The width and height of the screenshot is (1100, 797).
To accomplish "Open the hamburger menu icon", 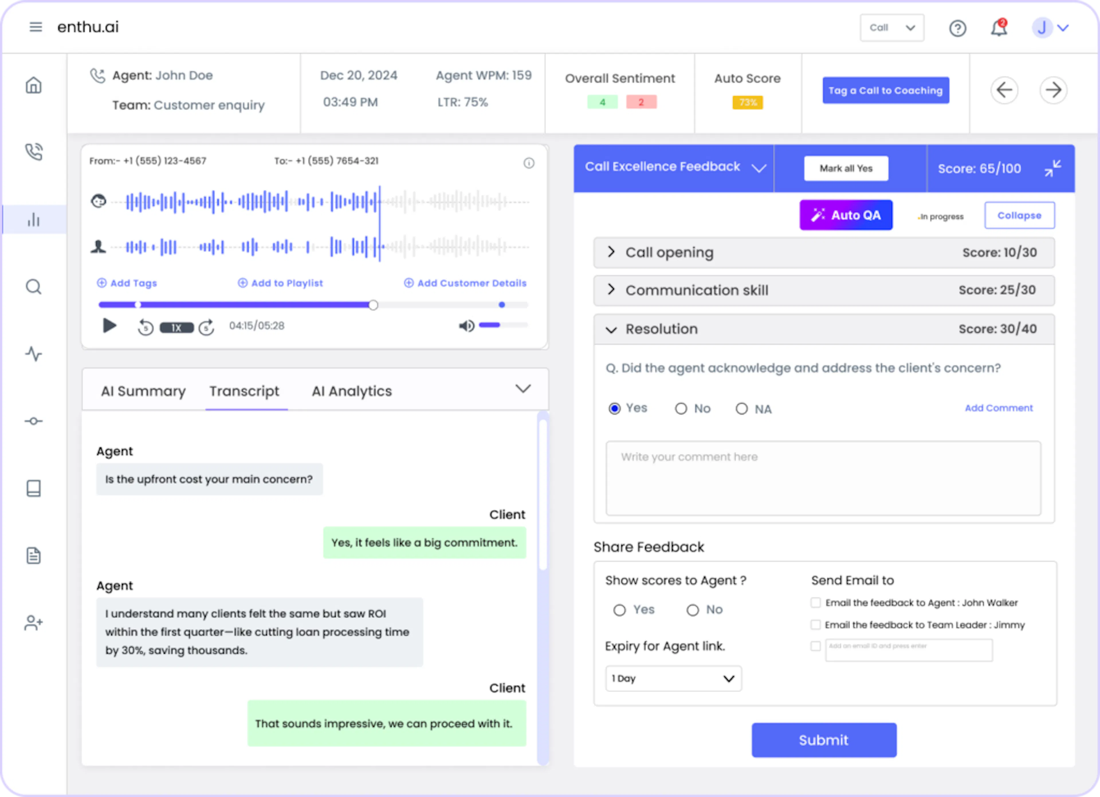I will coord(36,27).
